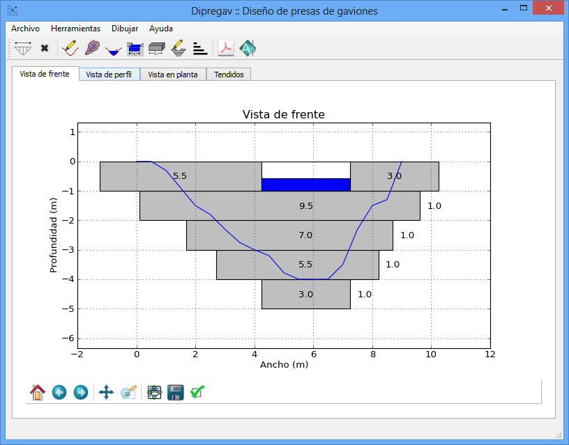Click the dam cross-section icon in toolbar
Screen dimensions: 569x445
tap(23, 49)
